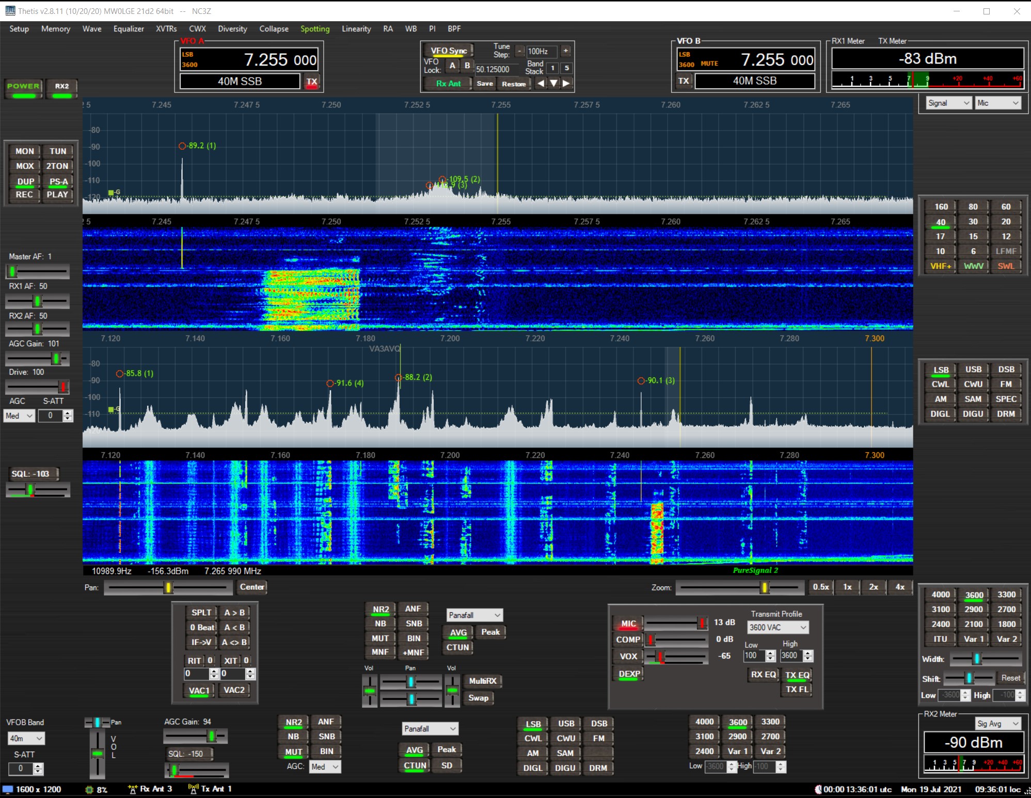Click Band Stack button 5
Image resolution: width=1031 pixels, height=798 pixels.
[x=566, y=68]
